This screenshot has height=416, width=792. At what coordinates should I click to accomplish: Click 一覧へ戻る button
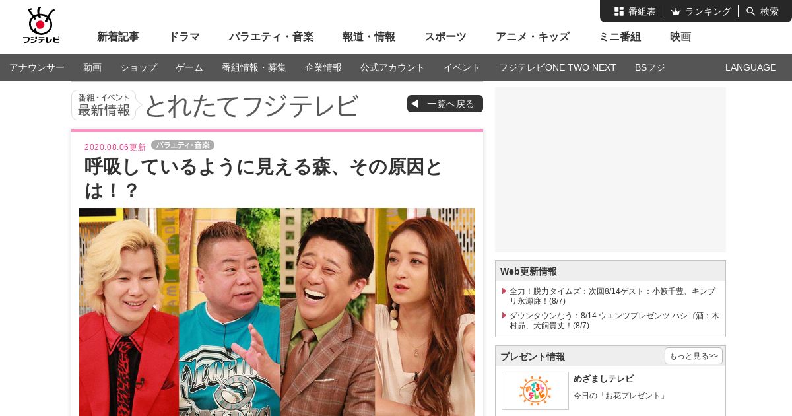[x=445, y=104]
